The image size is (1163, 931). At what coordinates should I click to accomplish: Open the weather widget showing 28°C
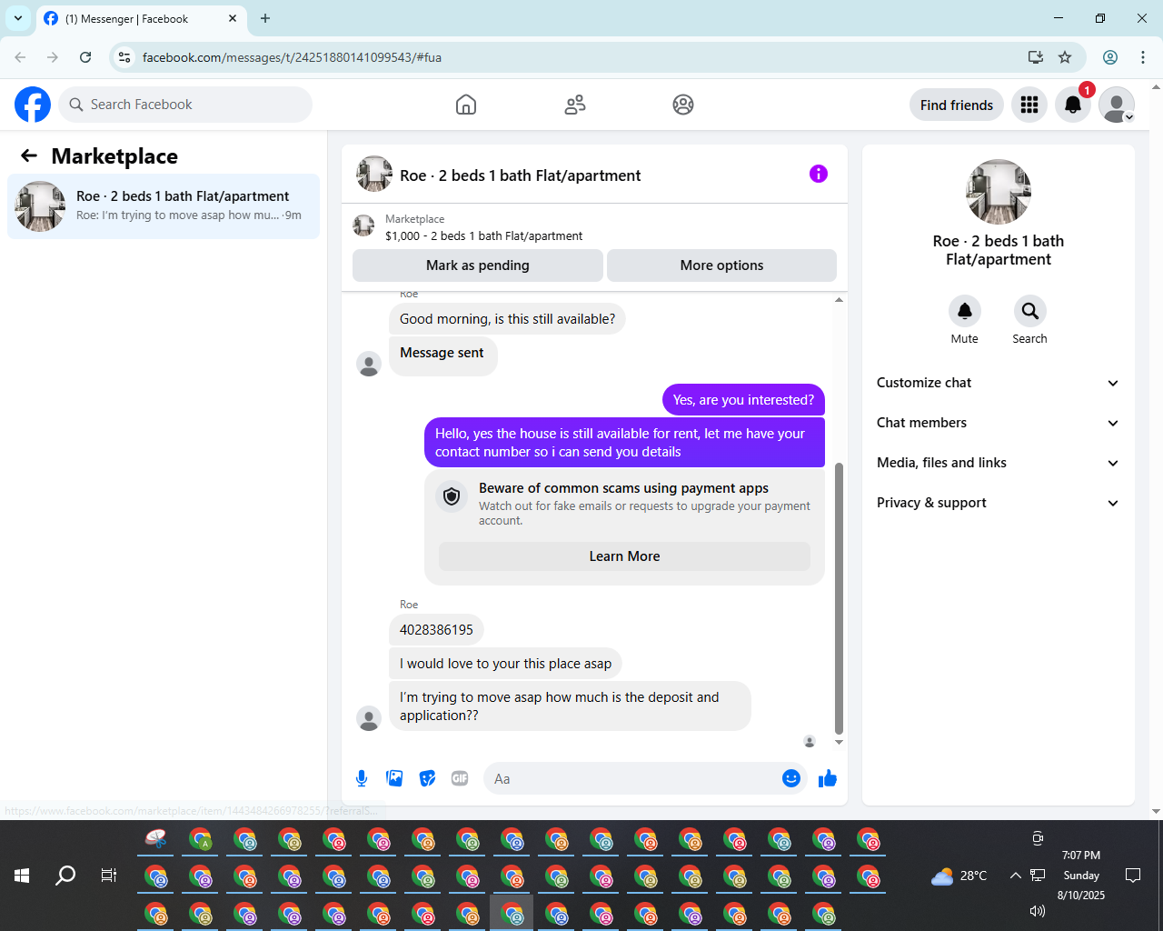959,876
